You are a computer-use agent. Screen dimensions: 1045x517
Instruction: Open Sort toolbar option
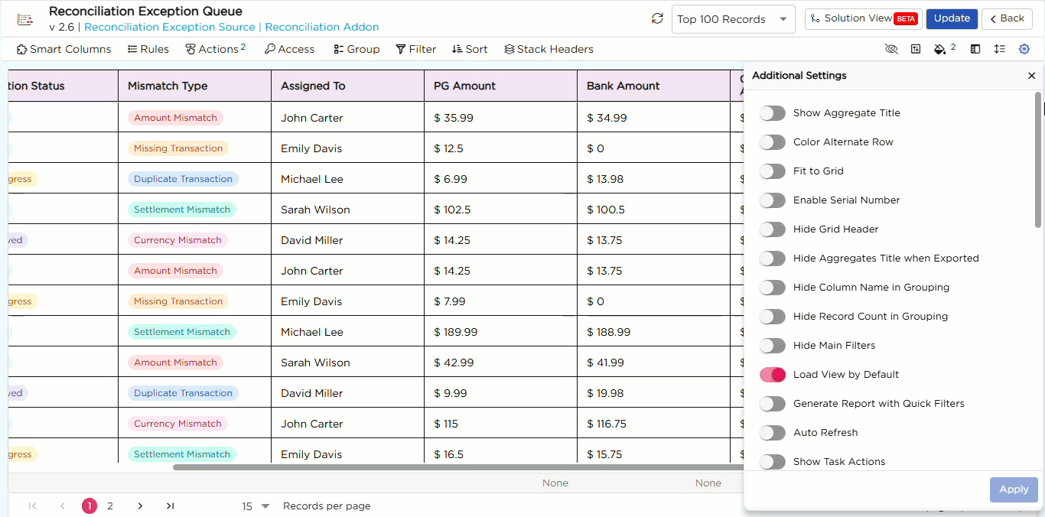coord(470,49)
